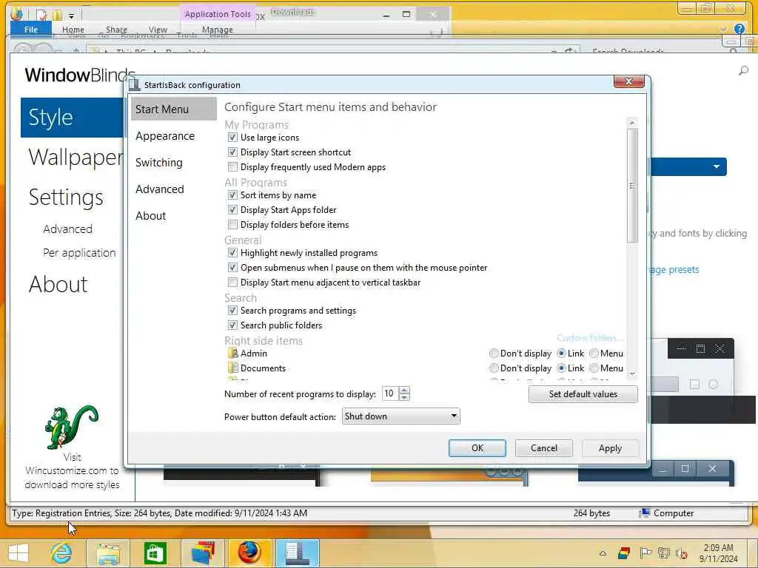Click the muted volume tray icon
758x568 pixels.
(x=682, y=553)
